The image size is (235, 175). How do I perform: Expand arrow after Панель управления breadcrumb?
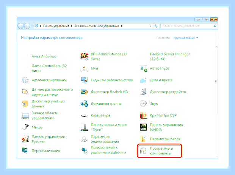pyautogui.click(x=72, y=26)
